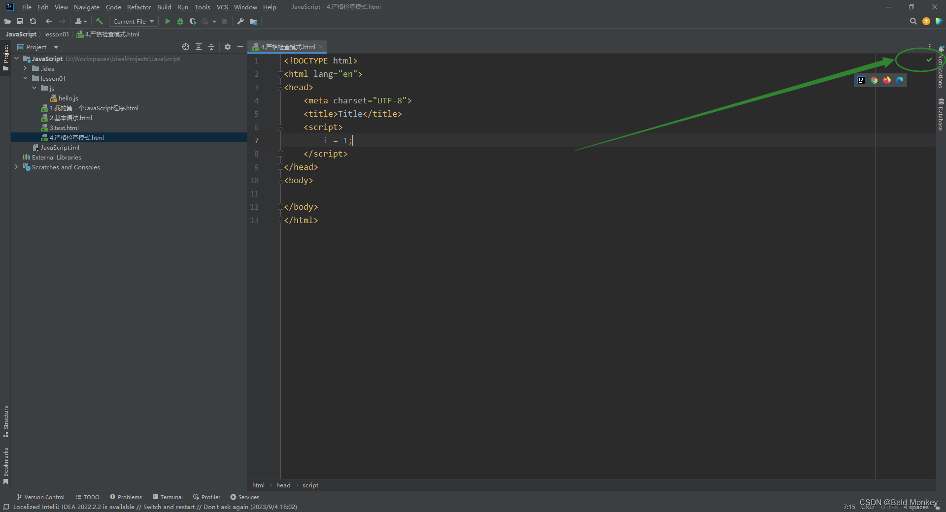Expand the .idea folder
The height and width of the screenshot is (512, 946).
pos(26,68)
